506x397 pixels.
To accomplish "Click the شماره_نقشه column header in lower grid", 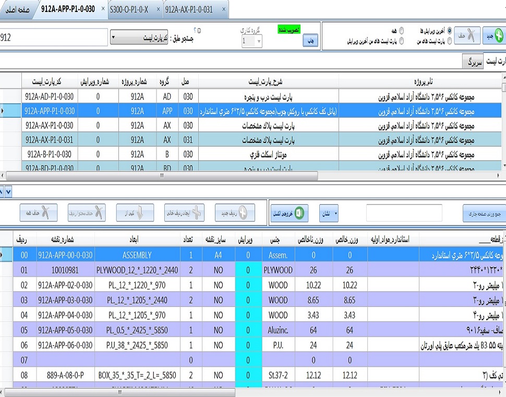I will 66,240.
